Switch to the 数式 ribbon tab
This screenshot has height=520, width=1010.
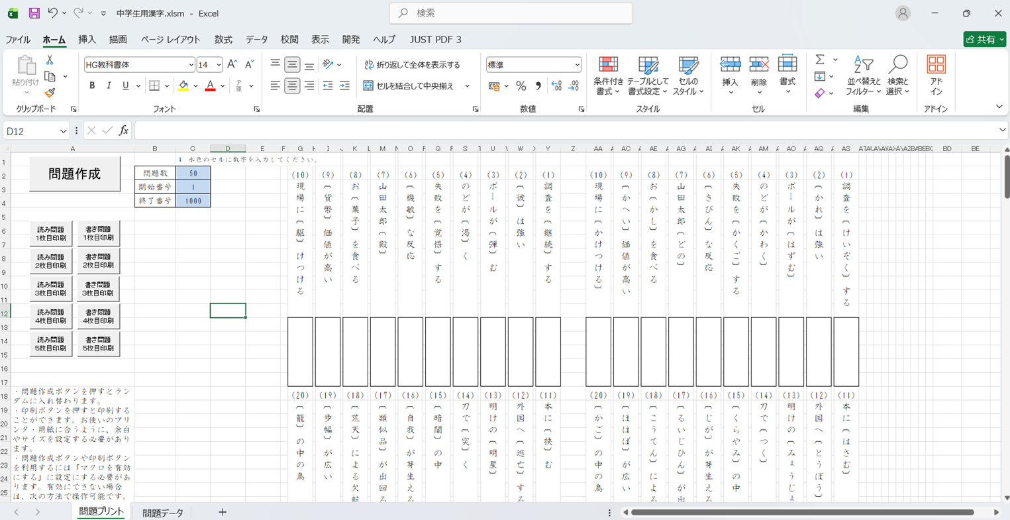[223, 40]
